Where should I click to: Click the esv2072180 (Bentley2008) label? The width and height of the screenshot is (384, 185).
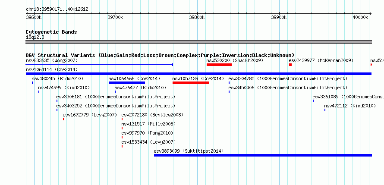(x=152, y=115)
